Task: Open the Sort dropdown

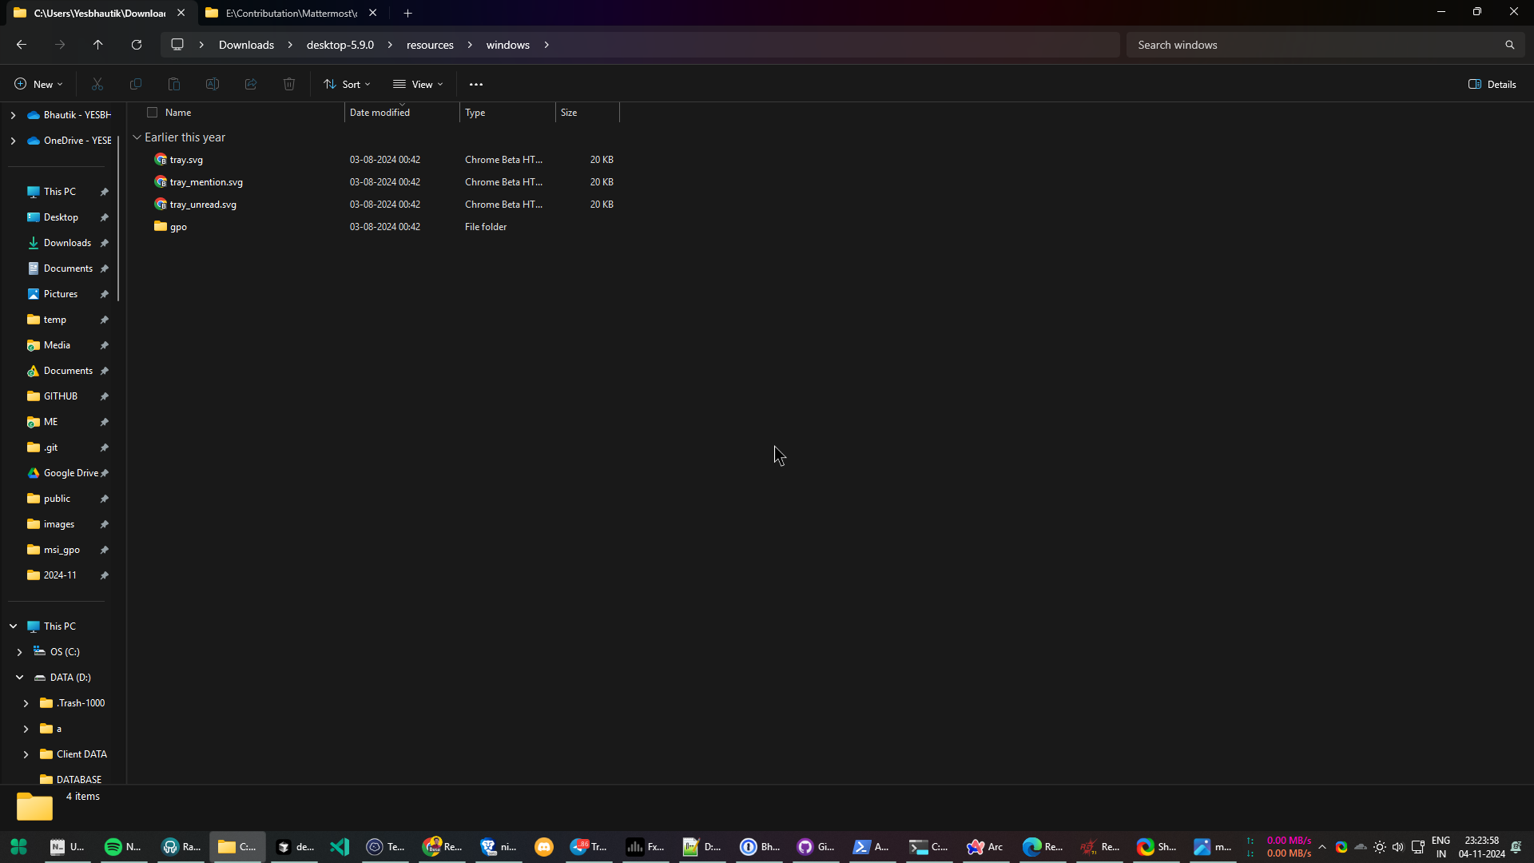Action: pyautogui.click(x=347, y=84)
